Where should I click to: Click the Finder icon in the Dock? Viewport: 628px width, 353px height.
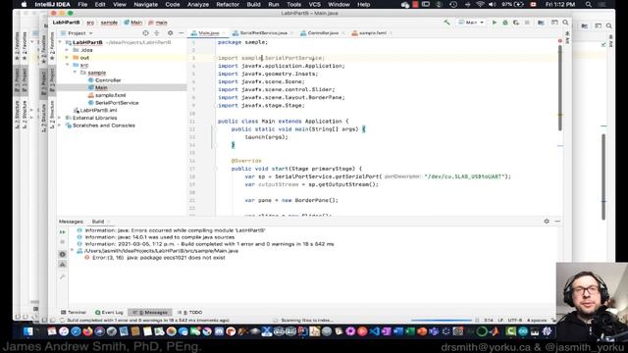28,331
